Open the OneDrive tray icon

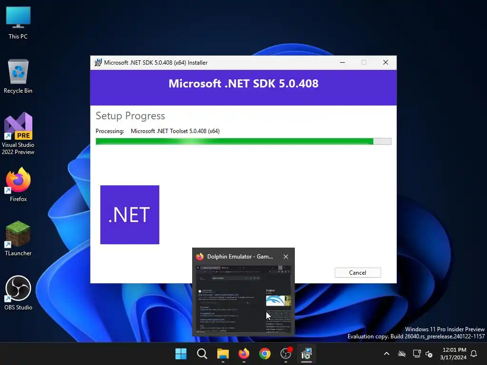point(402,354)
